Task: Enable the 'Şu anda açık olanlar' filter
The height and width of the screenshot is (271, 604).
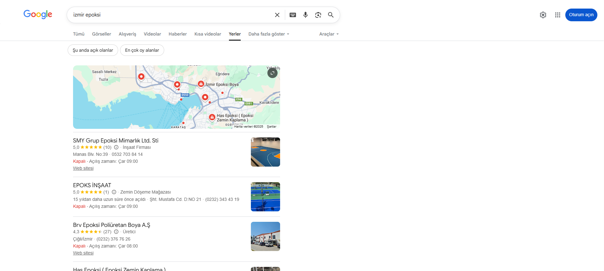Action: pyautogui.click(x=92, y=50)
